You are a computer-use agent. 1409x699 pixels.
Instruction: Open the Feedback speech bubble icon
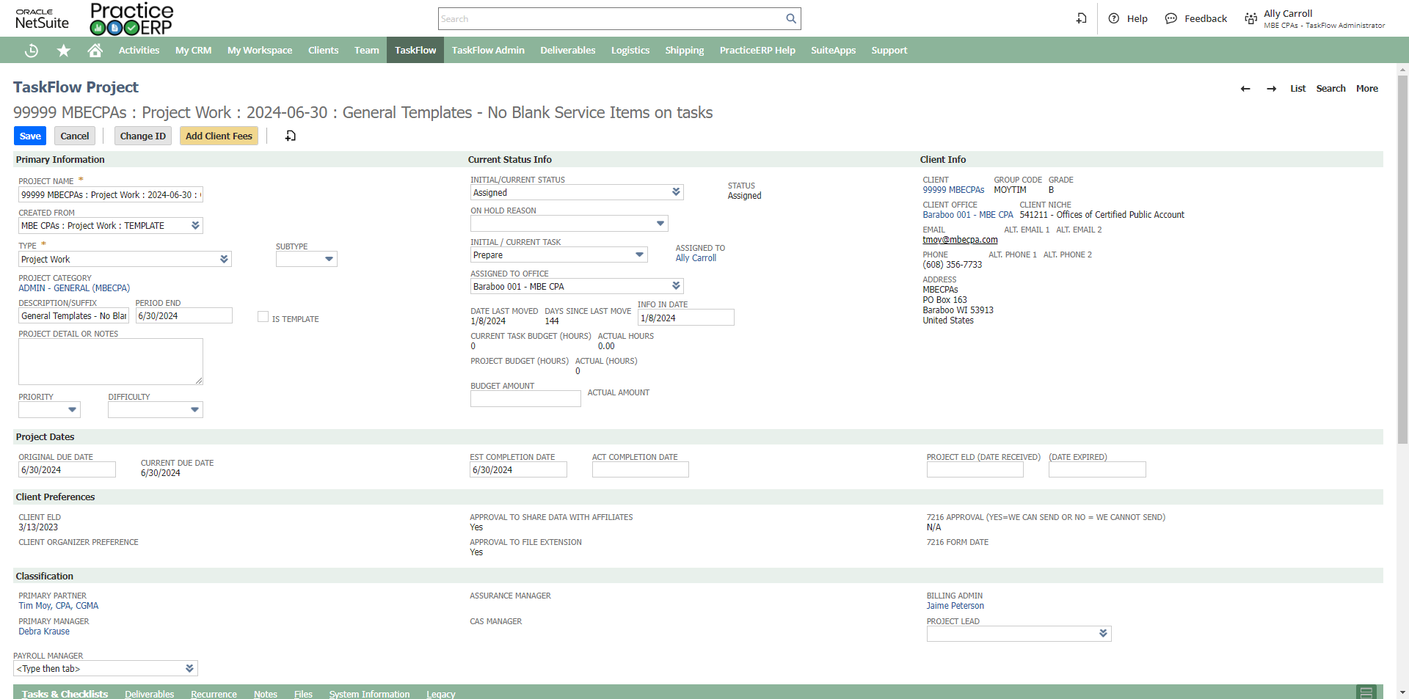pos(1171,18)
